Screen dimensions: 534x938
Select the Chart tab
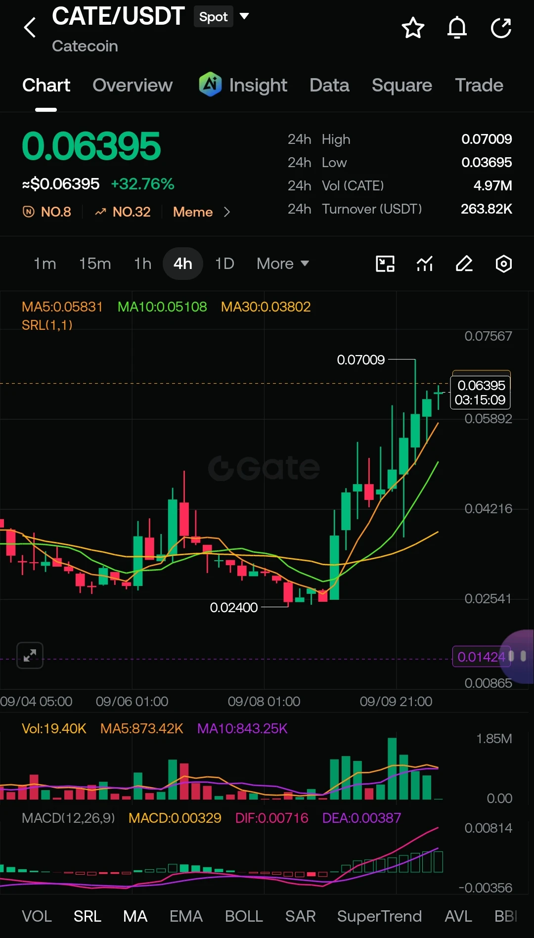(46, 85)
